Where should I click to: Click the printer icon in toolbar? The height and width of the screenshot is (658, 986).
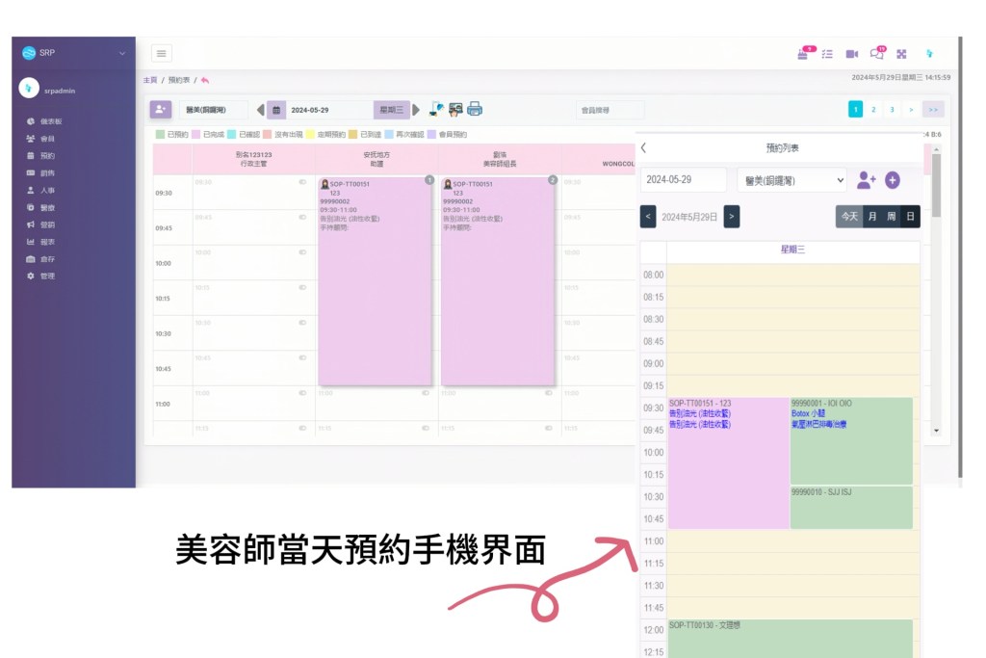point(475,109)
